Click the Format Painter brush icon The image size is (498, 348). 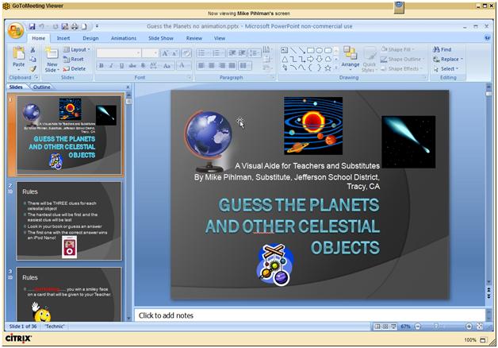[33, 69]
